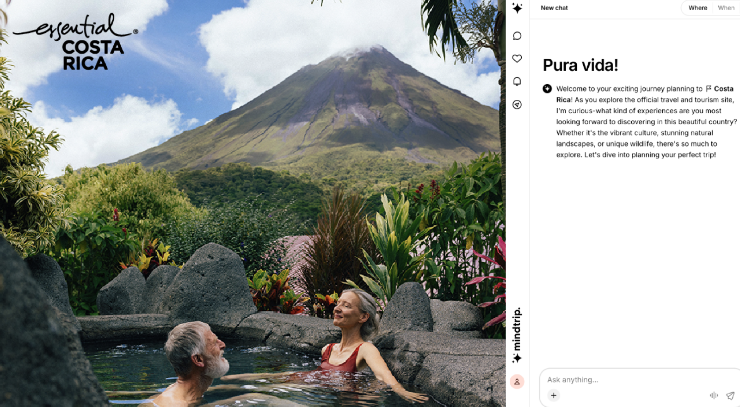
Task: Click the welcome message paragraph text
Action: pos(646,122)
